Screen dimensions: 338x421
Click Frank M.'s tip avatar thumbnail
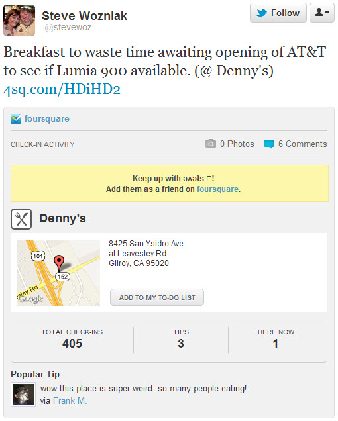(x=23, y=395)
